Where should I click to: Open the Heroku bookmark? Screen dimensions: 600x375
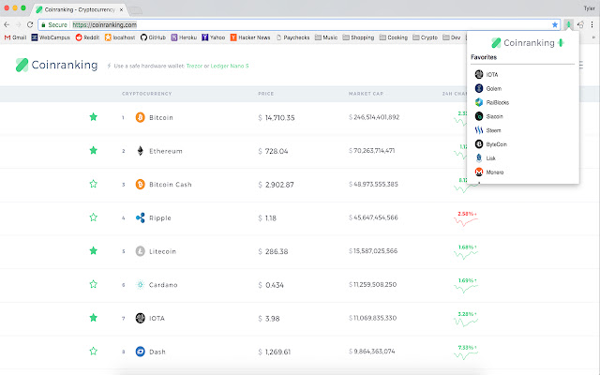(x=184, y=37)
